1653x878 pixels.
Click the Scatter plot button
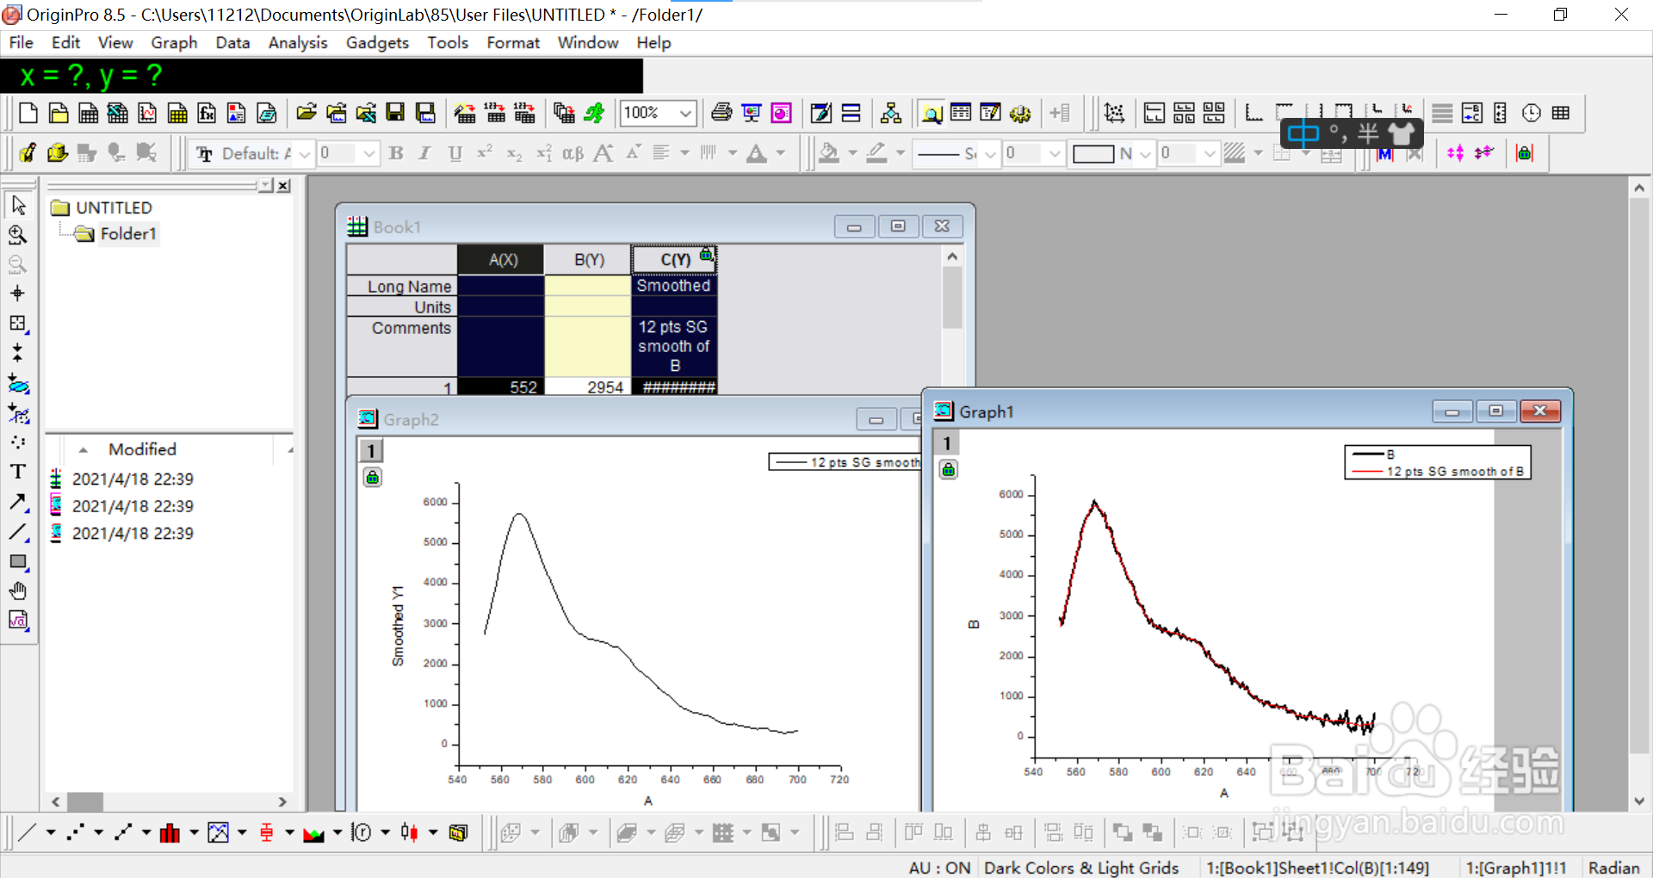[x=76, y=832]
